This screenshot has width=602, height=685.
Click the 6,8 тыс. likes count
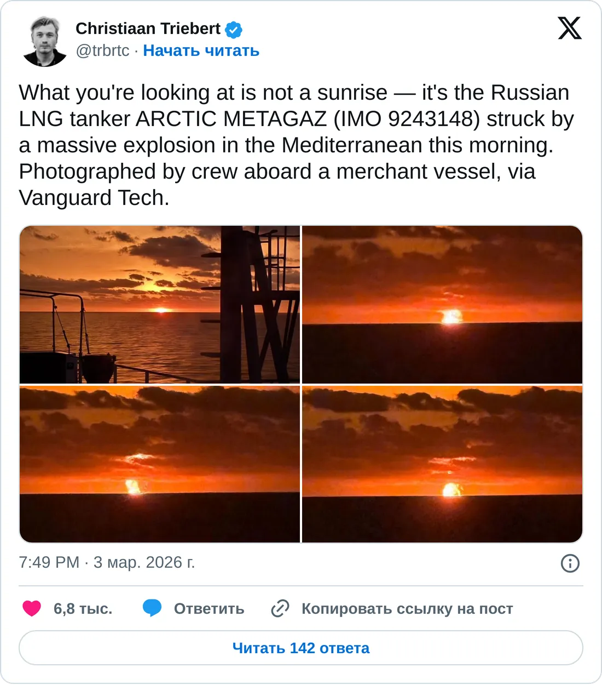click(x=83, y=609)
